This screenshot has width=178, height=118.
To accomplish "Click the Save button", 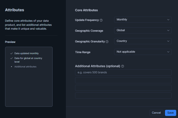I will point(171,113).
